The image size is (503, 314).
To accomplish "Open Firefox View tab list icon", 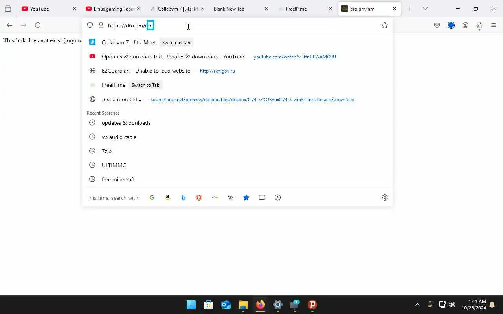I will point(8,9).
